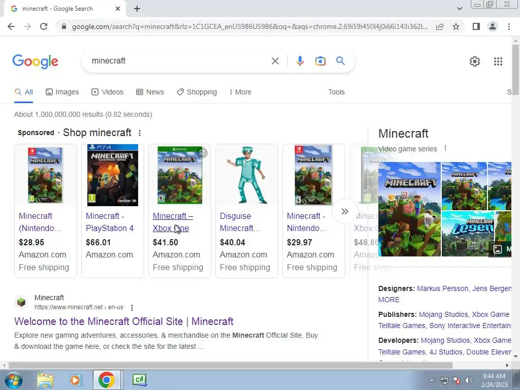This screenshot has width=520, height=390.
Task: Open Windows Explorer from taskbar
Action: 45,380
